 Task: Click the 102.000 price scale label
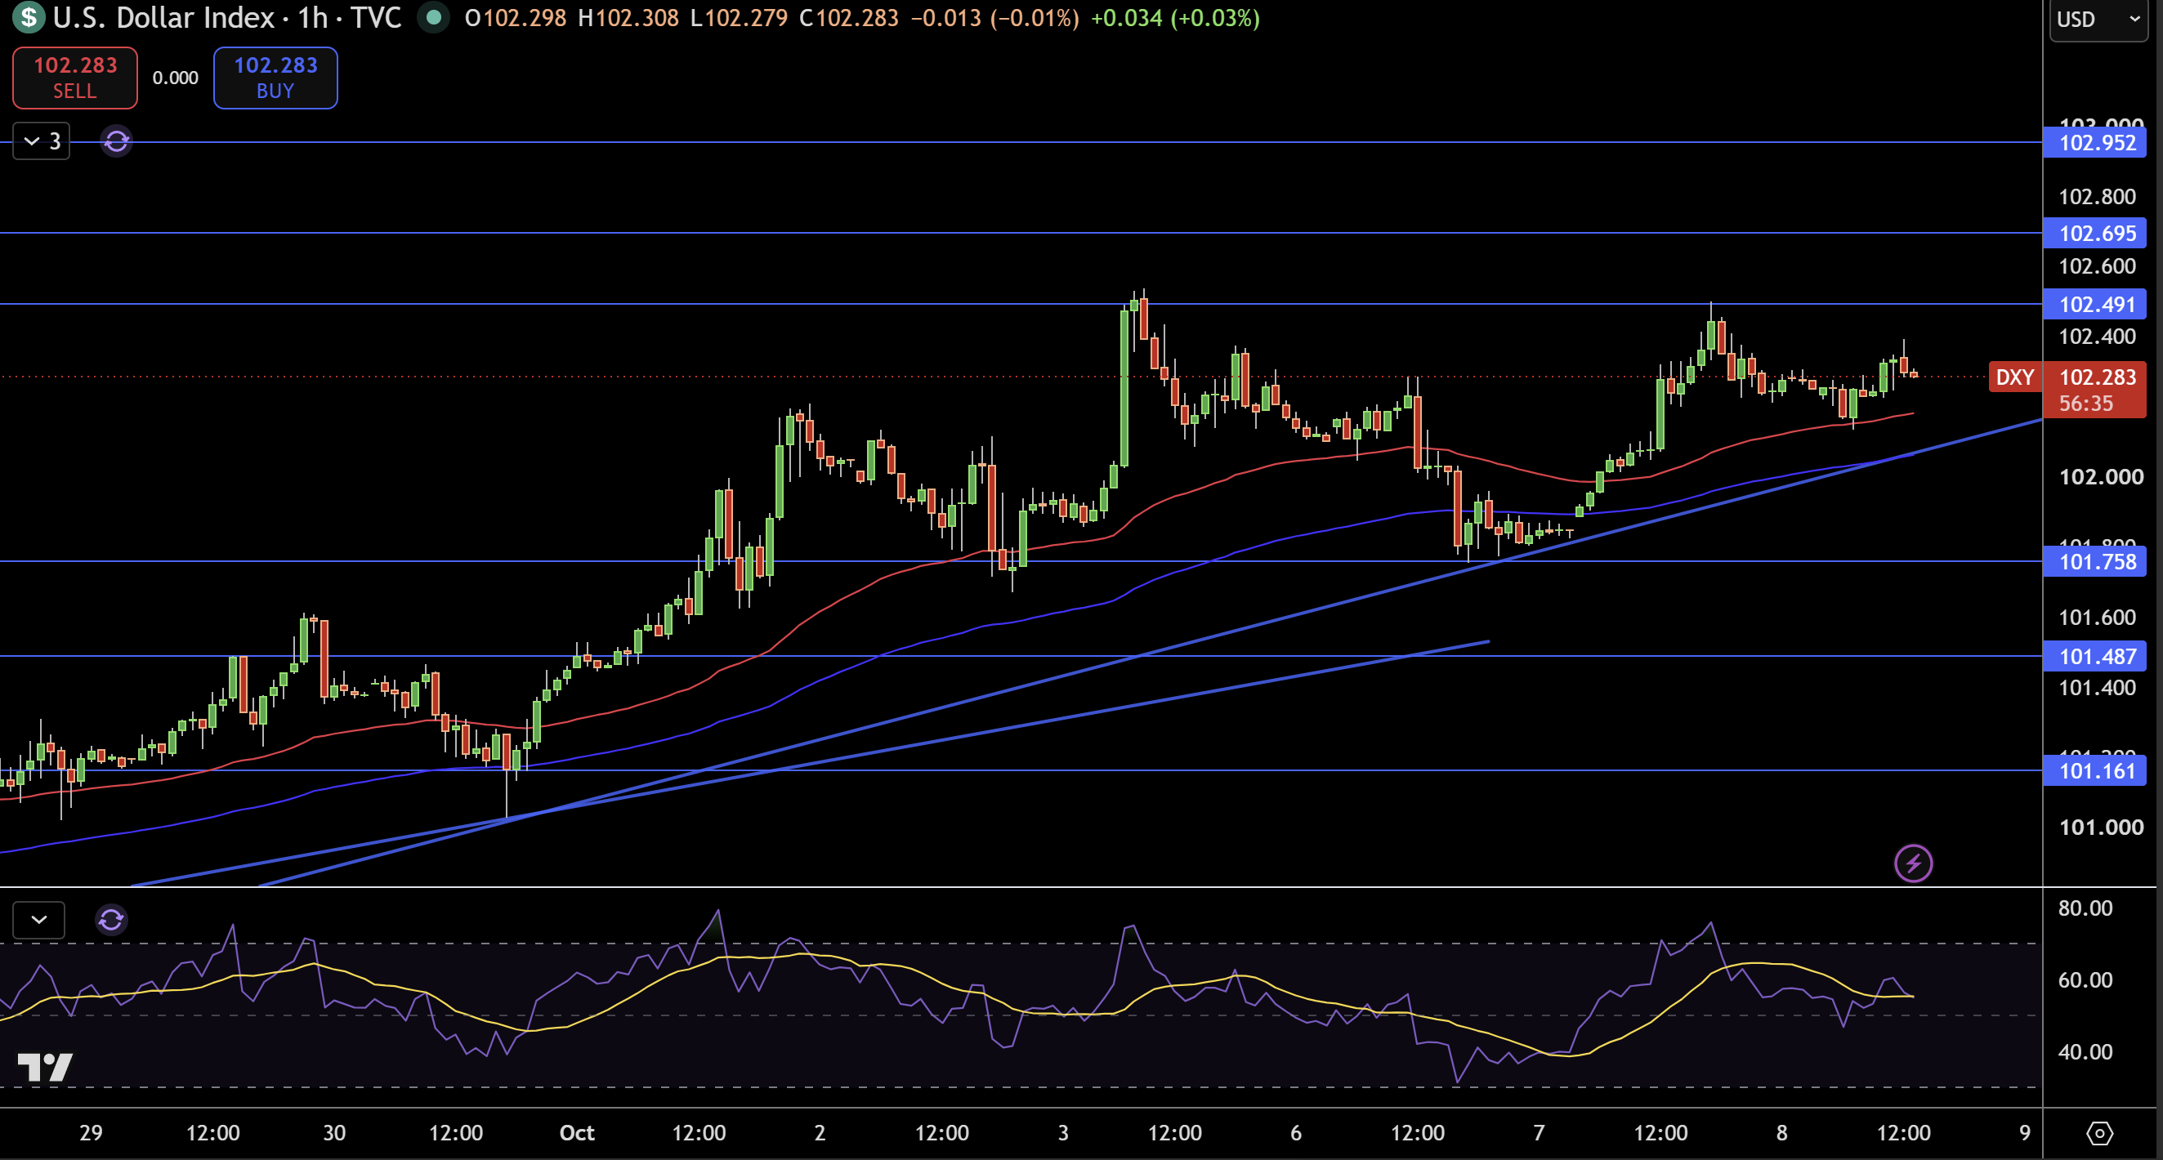[x=2101, y=477]
